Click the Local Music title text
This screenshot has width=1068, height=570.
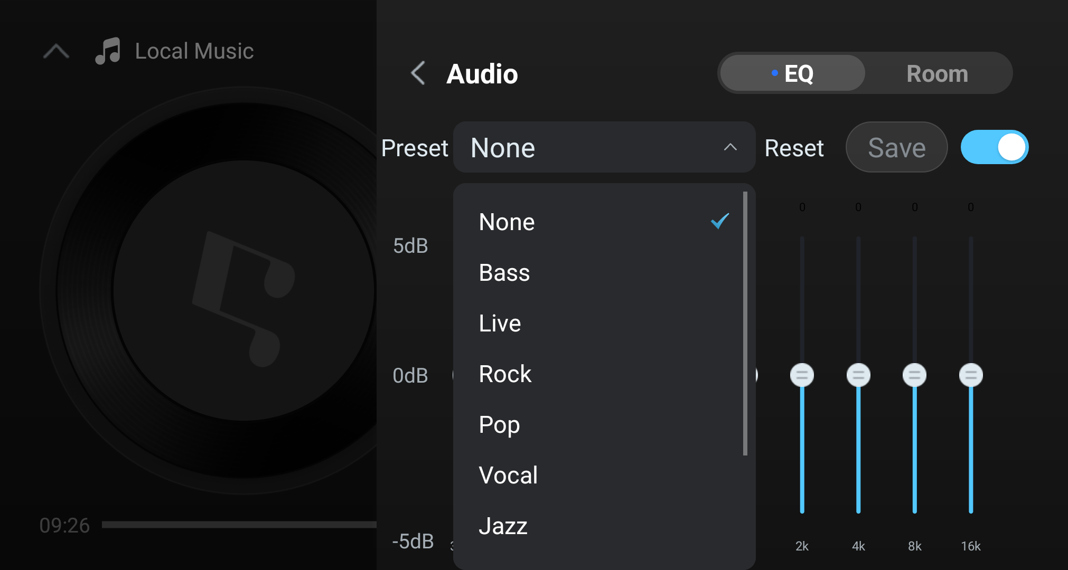194,51
